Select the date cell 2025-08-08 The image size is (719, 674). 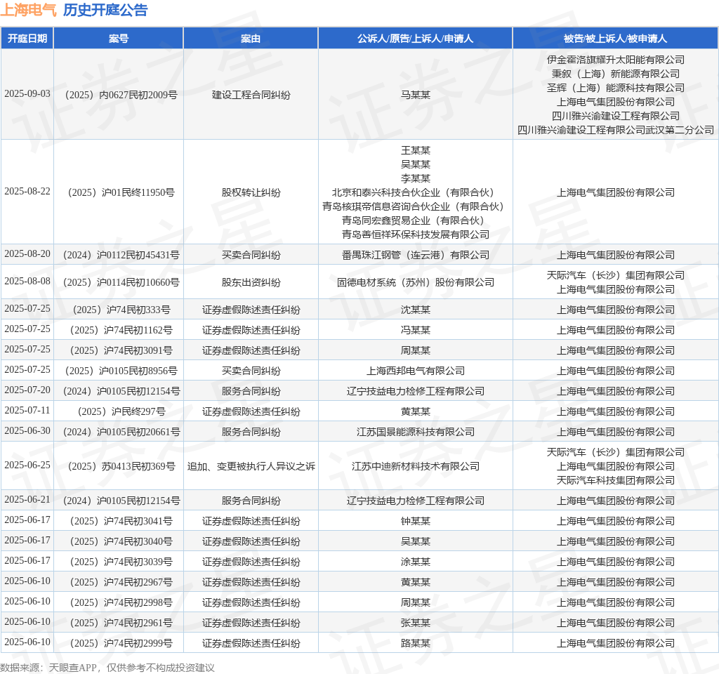coord(27,281)
